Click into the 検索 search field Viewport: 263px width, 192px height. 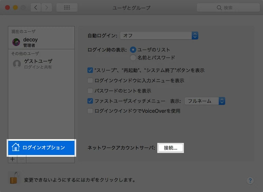(228, 8)
